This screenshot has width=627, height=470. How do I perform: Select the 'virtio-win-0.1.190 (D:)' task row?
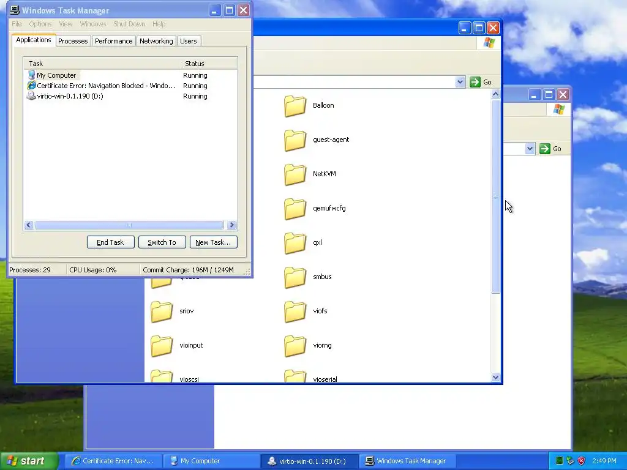click(130, 96)
